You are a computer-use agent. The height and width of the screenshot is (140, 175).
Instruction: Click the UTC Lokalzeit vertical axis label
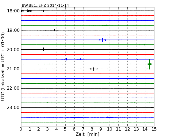tap(3, 66)
